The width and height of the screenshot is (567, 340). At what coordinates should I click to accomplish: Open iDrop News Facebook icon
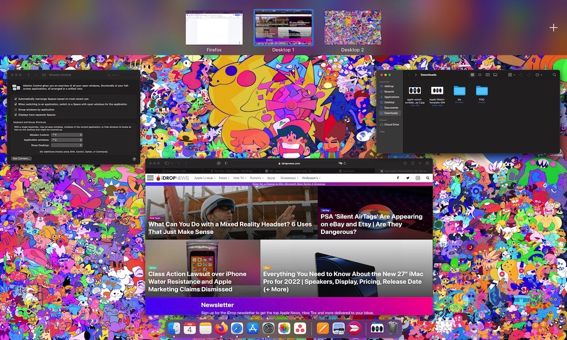pyautogui.click(x=398, y=178)
